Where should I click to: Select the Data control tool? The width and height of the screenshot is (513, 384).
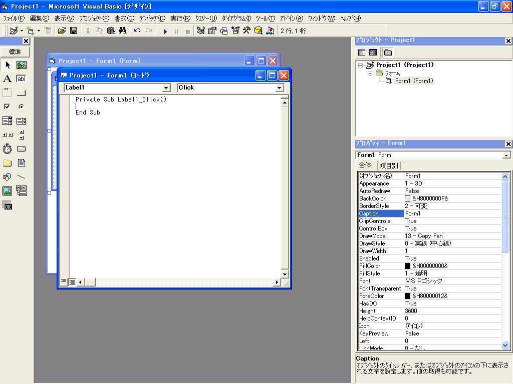21,190
